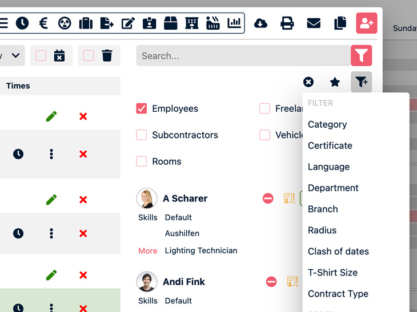The width and height of the screenshot is (417, 312).
Task: Click the bar chart statistics icon
Action: (234, 23)
